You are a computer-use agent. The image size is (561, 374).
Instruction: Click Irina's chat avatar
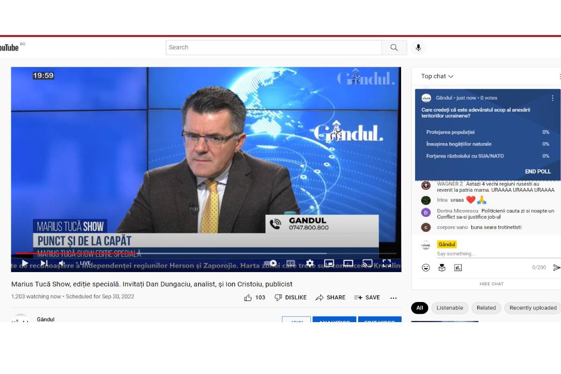coord(426,200)
